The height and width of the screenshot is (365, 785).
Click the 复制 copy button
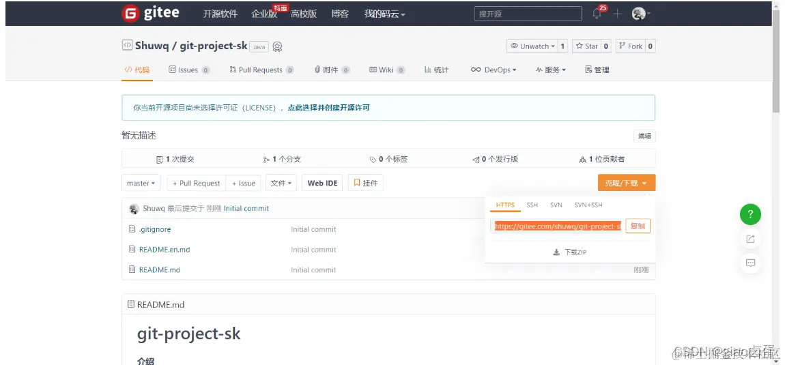(x=638, y=227)
